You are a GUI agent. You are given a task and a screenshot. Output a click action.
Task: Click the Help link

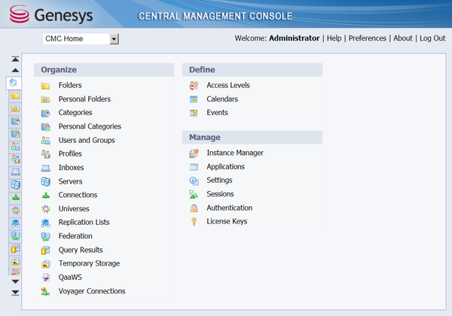pyautogui.click(x=334, y=38)
